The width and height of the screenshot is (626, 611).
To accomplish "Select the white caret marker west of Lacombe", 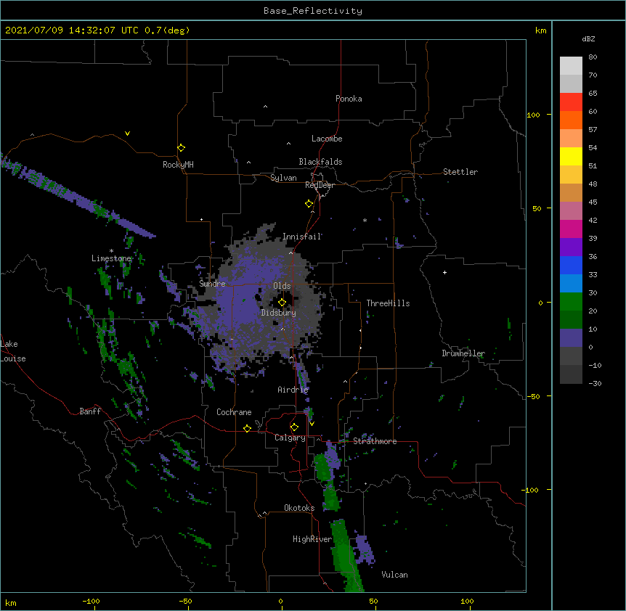I will (288, 143).
